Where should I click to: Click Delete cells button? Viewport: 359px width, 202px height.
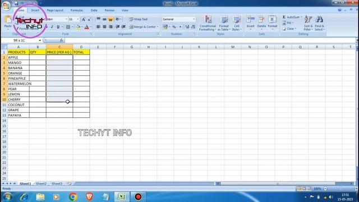click(x=261, y=22)
